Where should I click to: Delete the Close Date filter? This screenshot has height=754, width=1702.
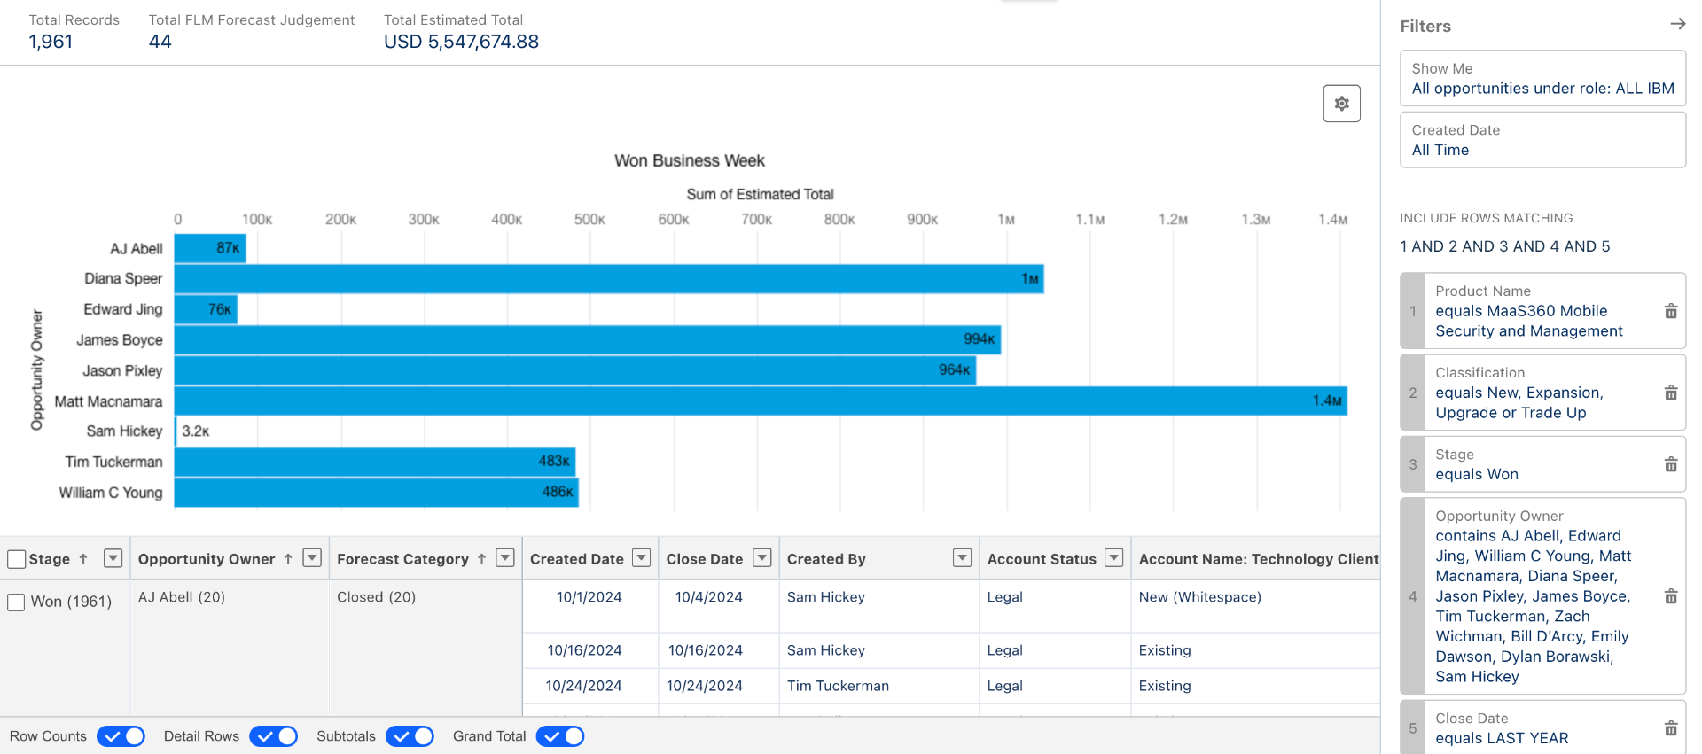click(x=1670, y=728)
